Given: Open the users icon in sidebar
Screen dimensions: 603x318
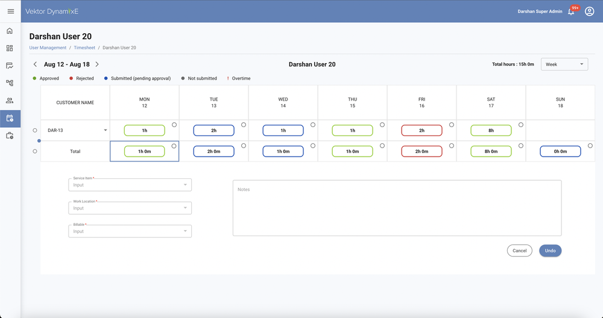Looking at the screenshot, I should 10,101.
